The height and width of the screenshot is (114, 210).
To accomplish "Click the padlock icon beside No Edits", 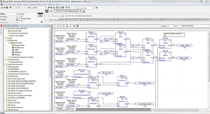I will click(17, 19).
